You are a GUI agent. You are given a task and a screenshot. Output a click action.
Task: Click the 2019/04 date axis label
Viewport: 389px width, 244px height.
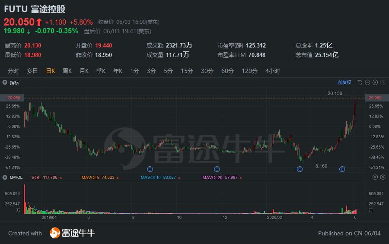[x=49, y=218]
